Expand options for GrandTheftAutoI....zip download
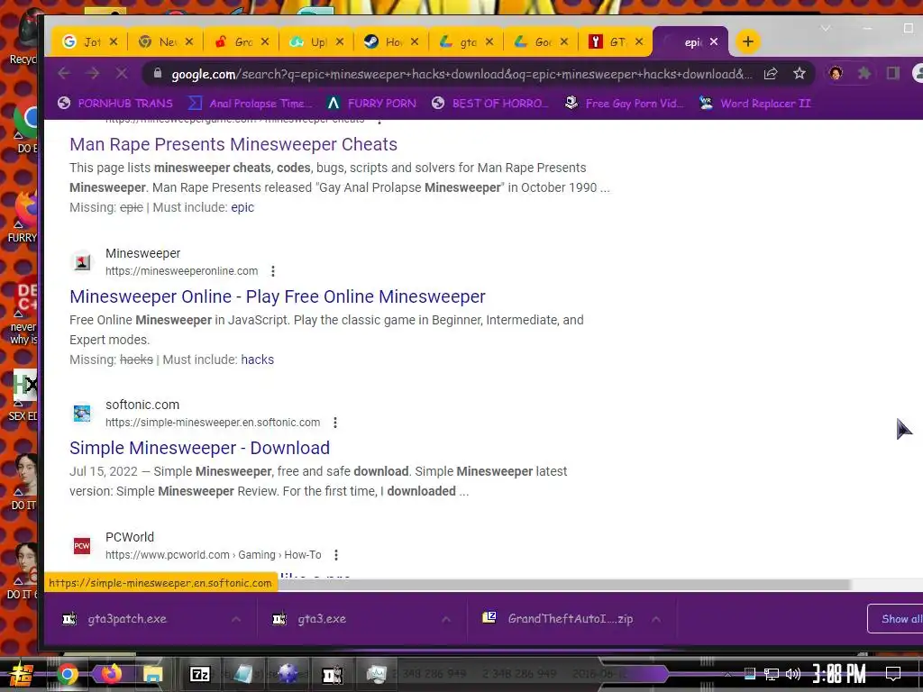The height and width of the screenshot is (692, 923). (x=656, y=619)
